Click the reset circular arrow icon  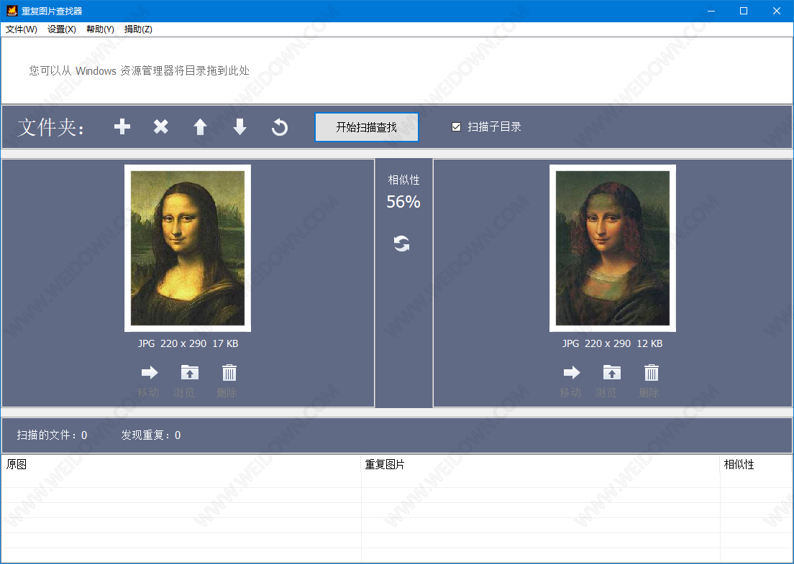tap(280, 127)
